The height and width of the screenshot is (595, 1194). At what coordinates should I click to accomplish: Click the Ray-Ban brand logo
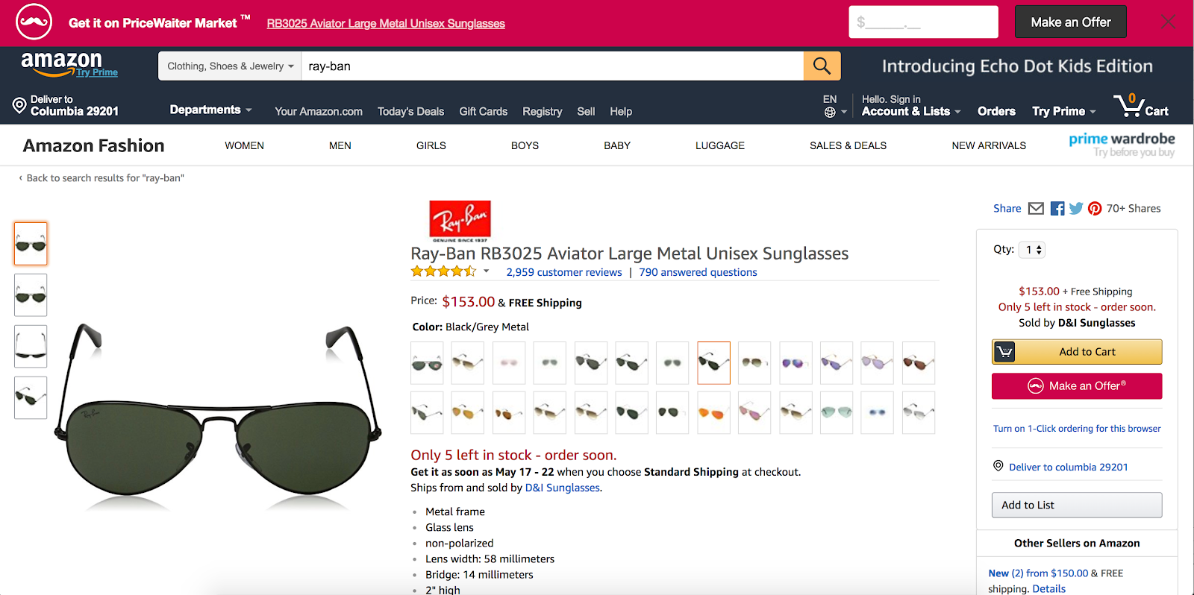(460, 221)
